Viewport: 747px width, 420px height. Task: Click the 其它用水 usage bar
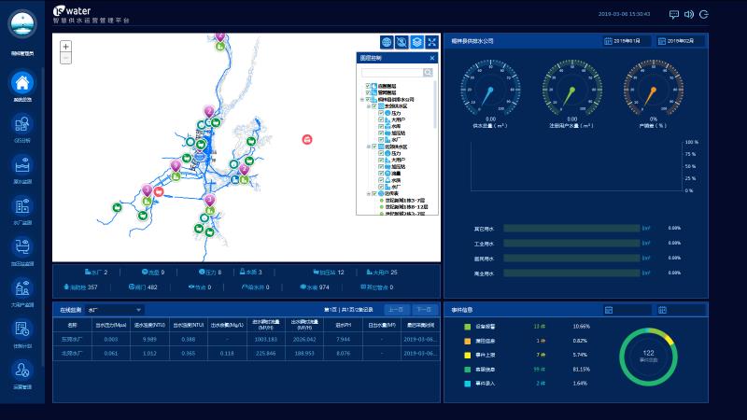click(x=571, y=229)
